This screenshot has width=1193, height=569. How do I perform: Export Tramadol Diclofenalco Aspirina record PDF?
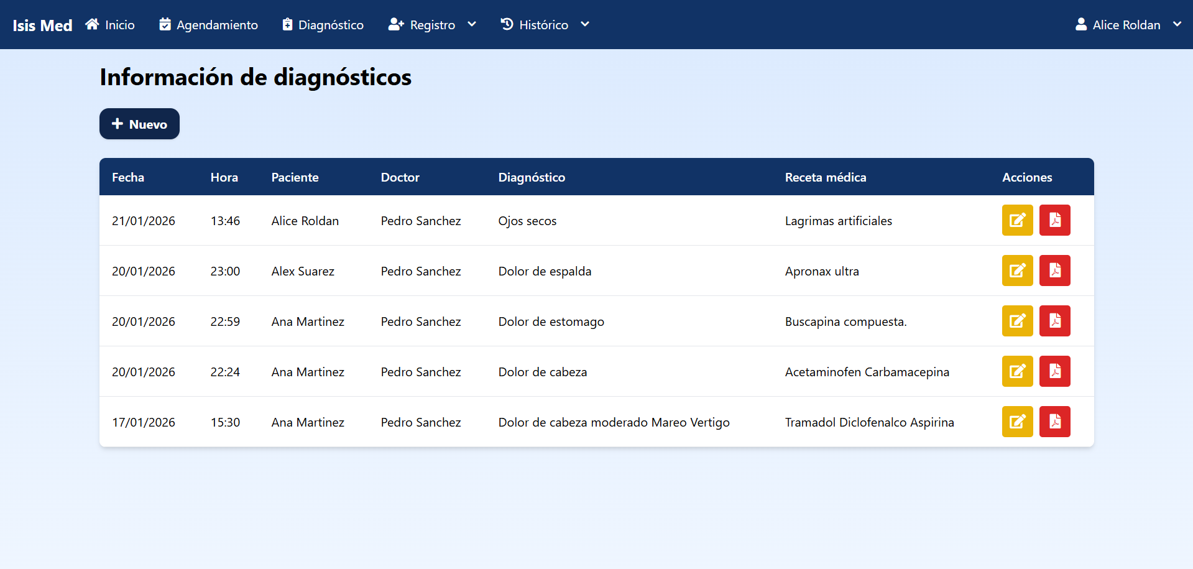(x=1054, y=422)
